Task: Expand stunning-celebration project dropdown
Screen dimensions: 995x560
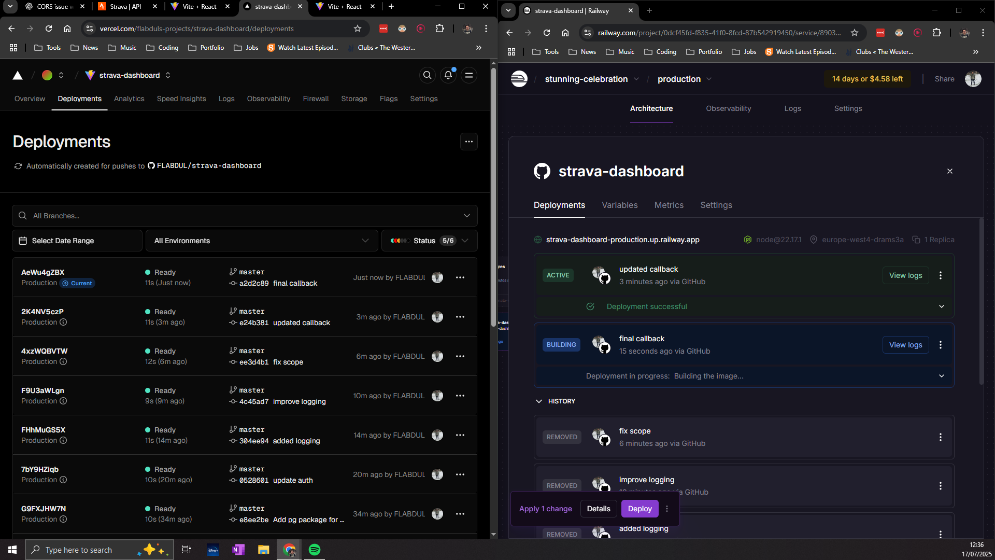Action: 636,79
